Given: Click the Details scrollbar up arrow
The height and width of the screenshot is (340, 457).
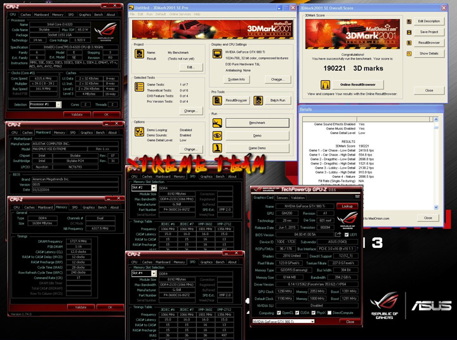Looking at the screenshot, I should point(436,119).
